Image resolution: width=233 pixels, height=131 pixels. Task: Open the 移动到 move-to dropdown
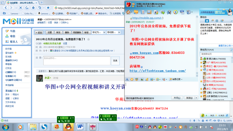tap(113, 32)
